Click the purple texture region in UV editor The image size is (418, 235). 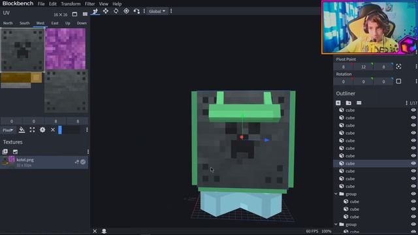pos(65,49)
